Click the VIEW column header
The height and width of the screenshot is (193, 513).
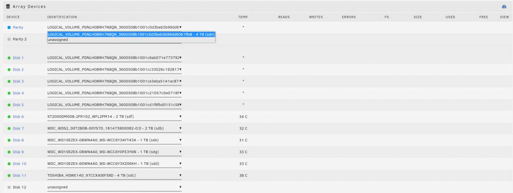pyautogui.click(x=504, y=17)
